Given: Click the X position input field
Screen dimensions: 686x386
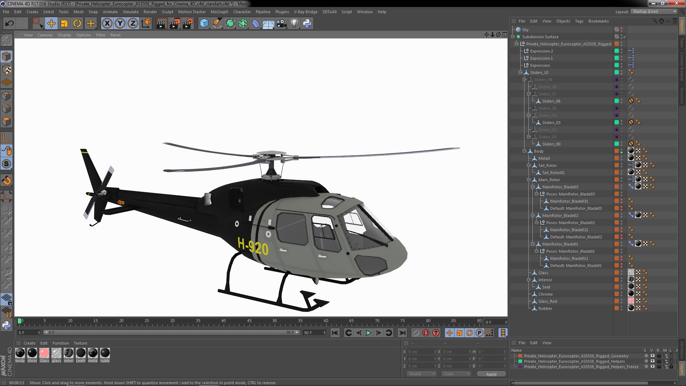Looking at the screenshot, I should (x=422, y=352).
